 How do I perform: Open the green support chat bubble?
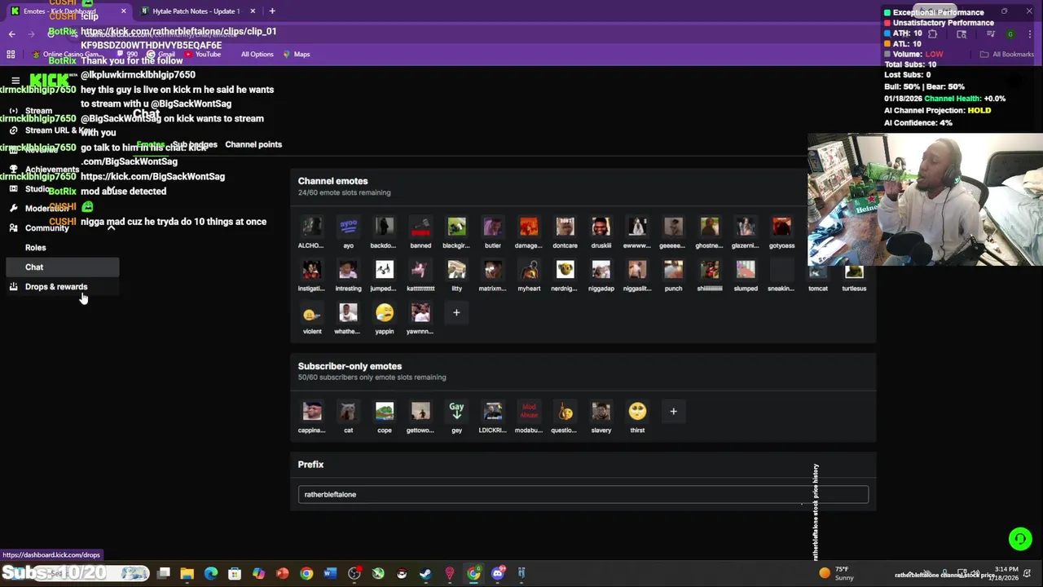[1020, 539]
